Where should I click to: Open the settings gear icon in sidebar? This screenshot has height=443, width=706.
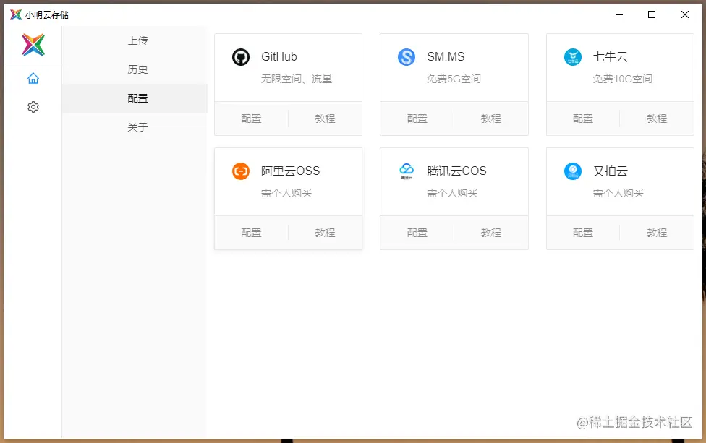point(33,107)
